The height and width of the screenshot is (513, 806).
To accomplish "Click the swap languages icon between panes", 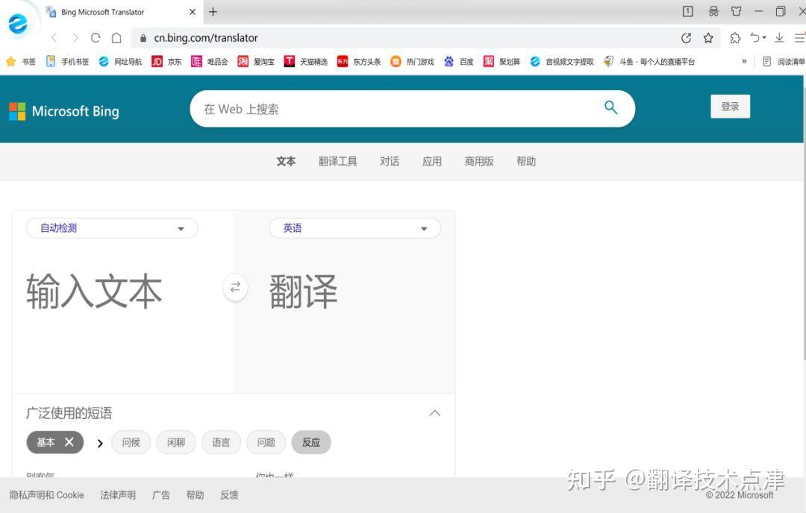I will tap(235, 286).
